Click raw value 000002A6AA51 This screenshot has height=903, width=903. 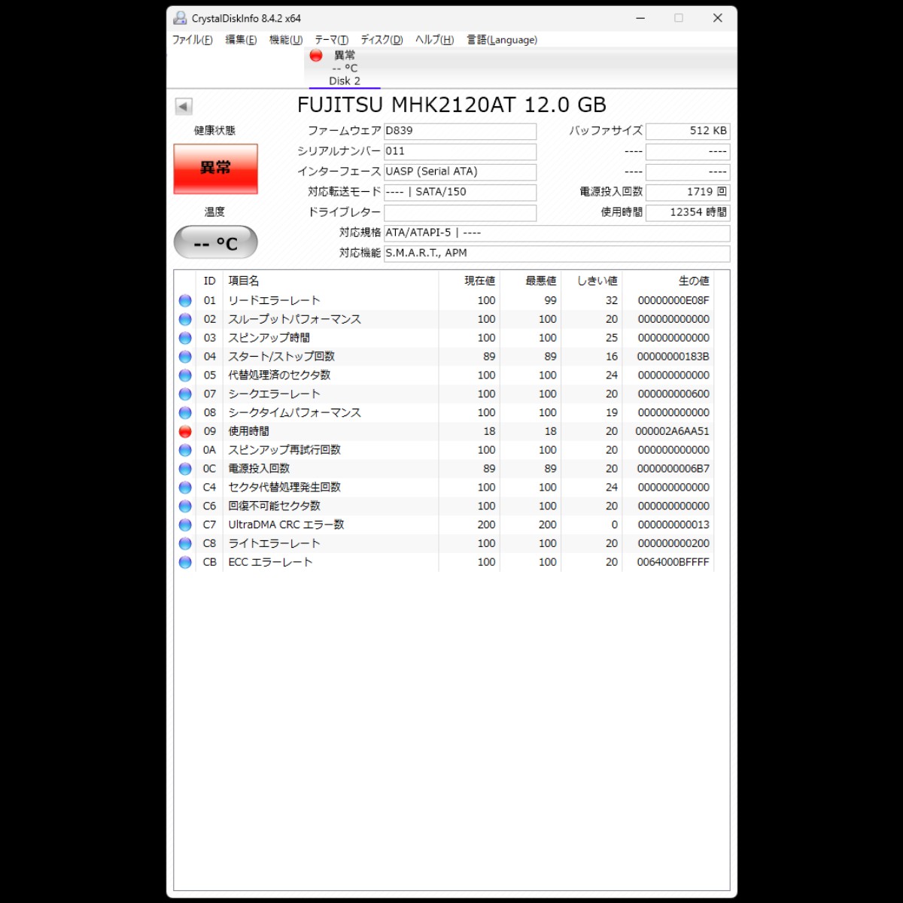tap(673, 431)
